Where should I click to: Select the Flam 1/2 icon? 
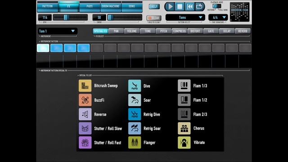click(x=184, y=100)
